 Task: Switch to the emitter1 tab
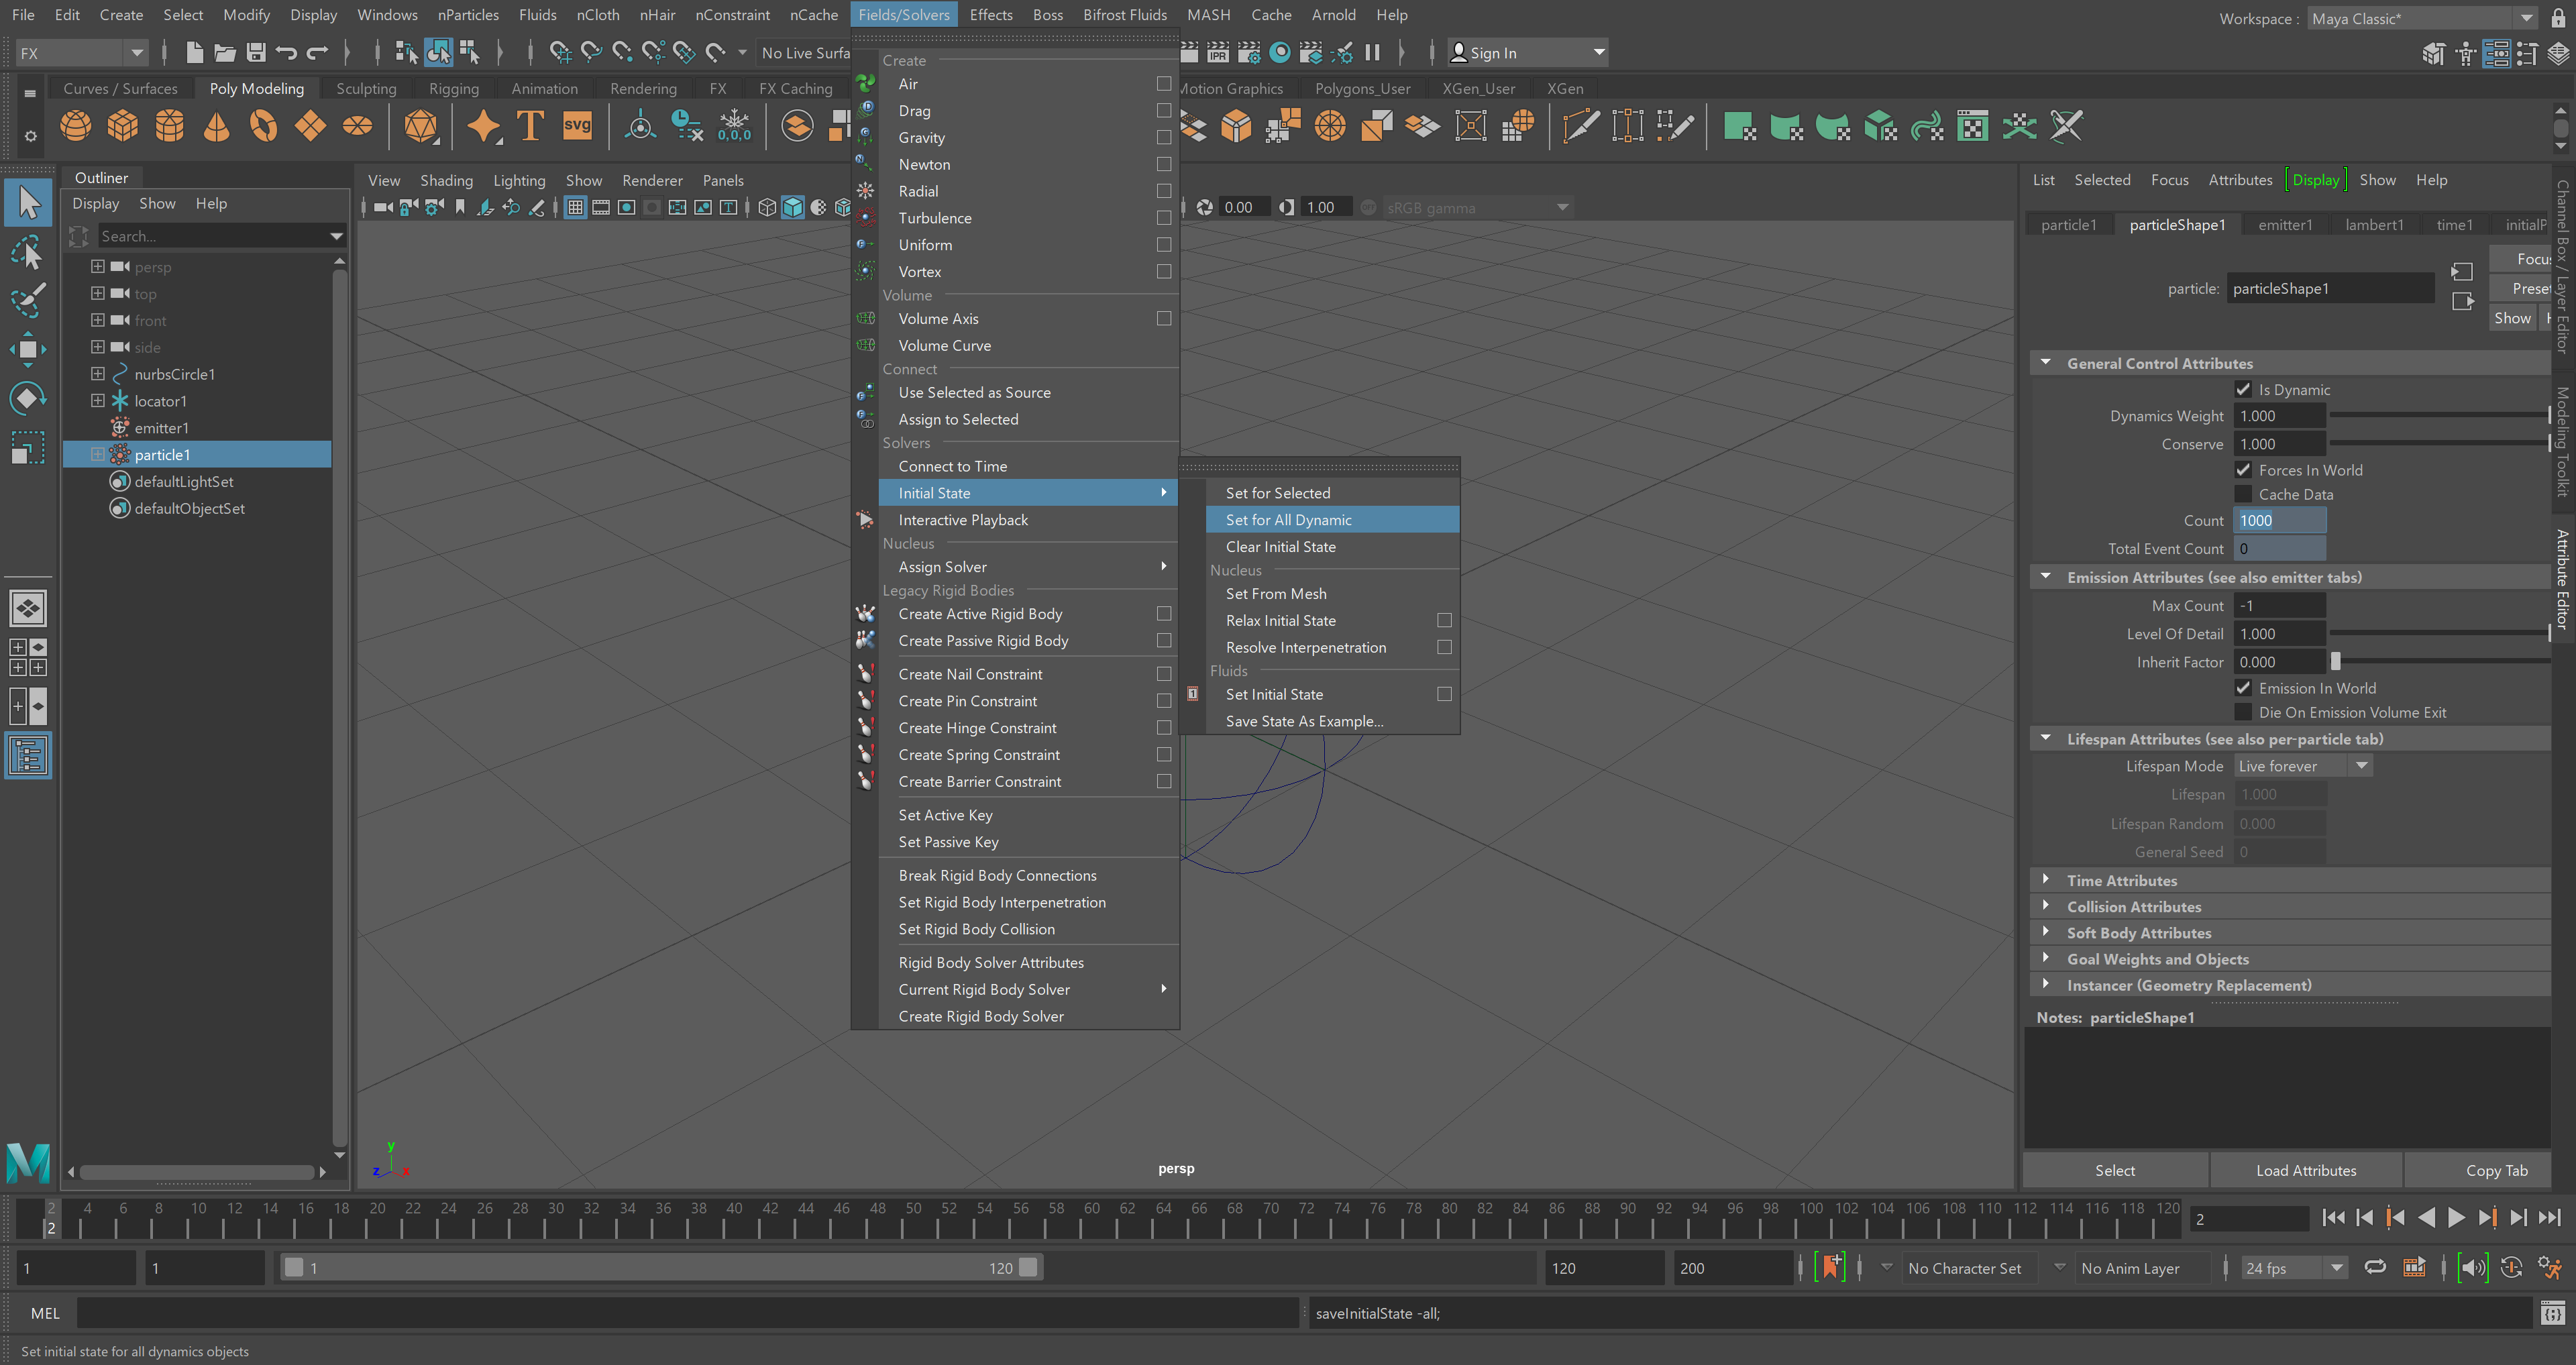[x=2285, y=225]
